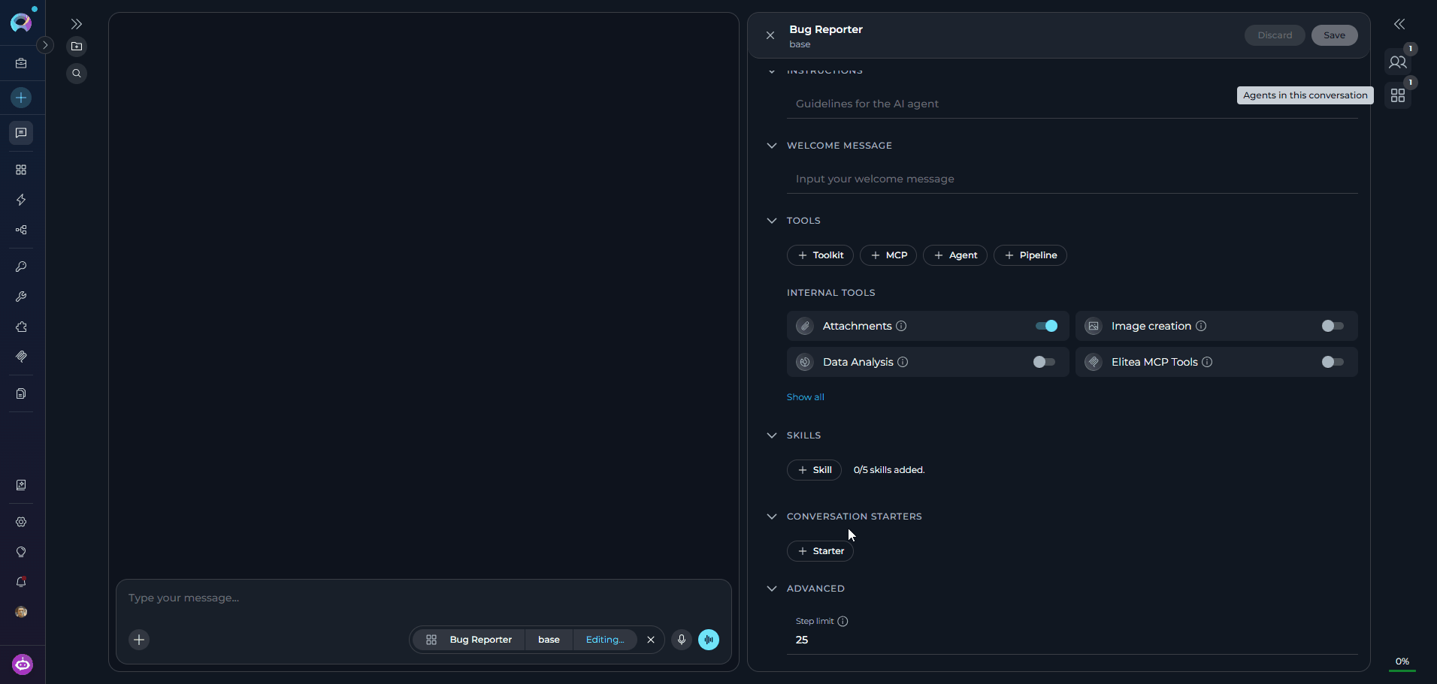This screenshot has width=1437, height=684.
Task: Click the attach plus icon in message box
Action: (139, 640)
